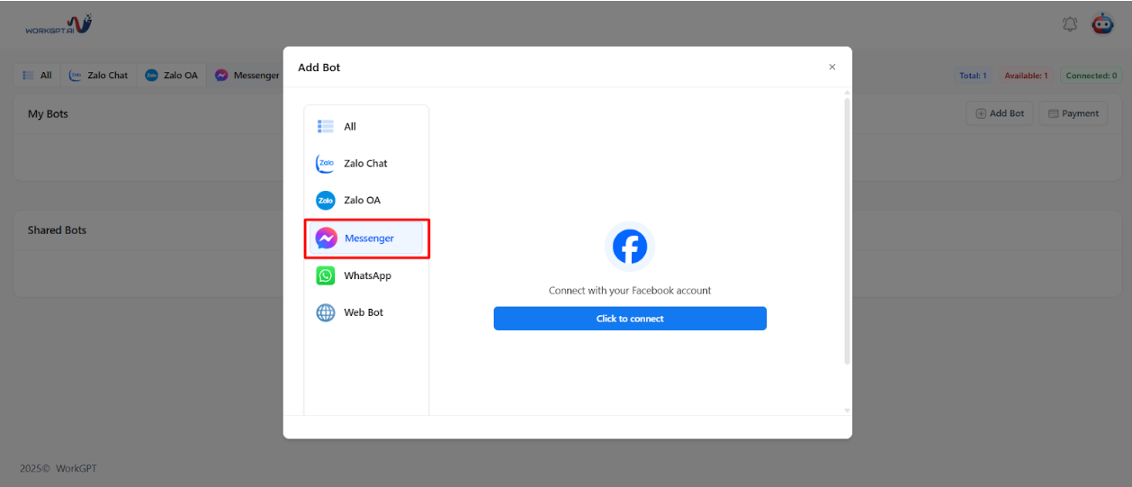
Task: Open the robot avatar profile menu
Action: click(1102, 24)
